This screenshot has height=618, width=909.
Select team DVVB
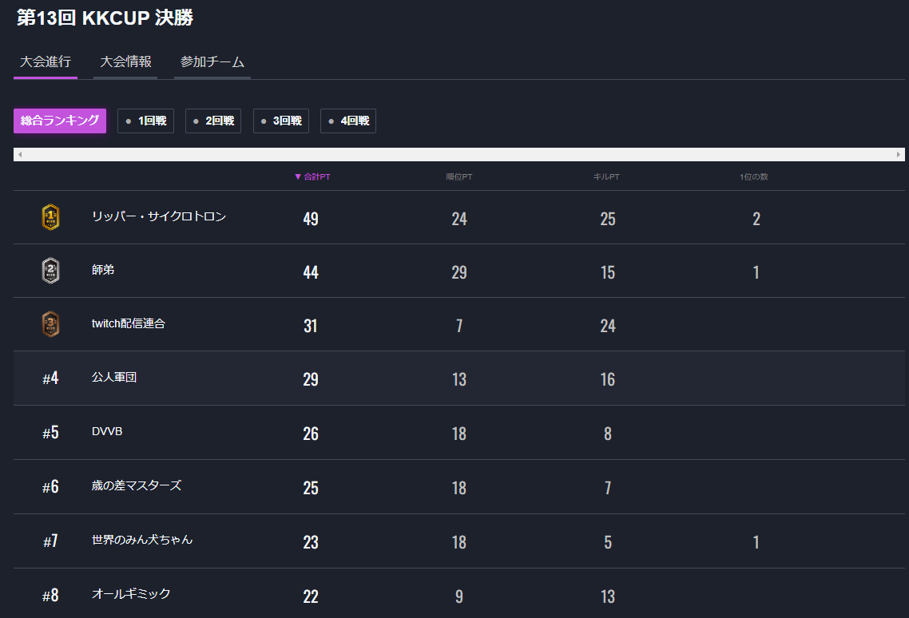pos(107,431)
